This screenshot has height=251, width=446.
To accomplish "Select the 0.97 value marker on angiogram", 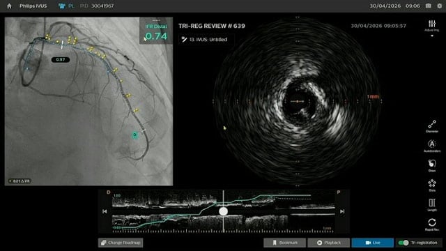I will [x=61, y=59].
